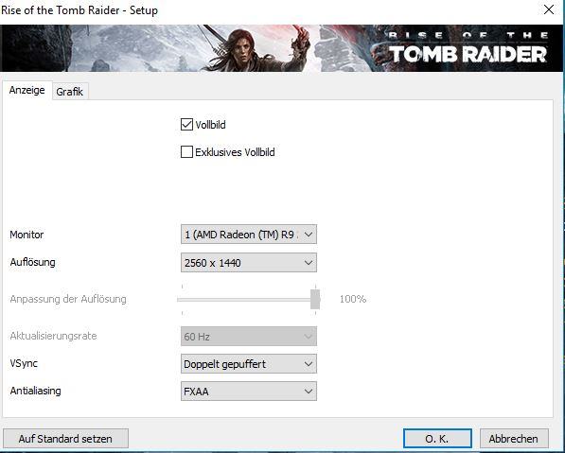Click the Auflösung label

click(x=33, y=262)
